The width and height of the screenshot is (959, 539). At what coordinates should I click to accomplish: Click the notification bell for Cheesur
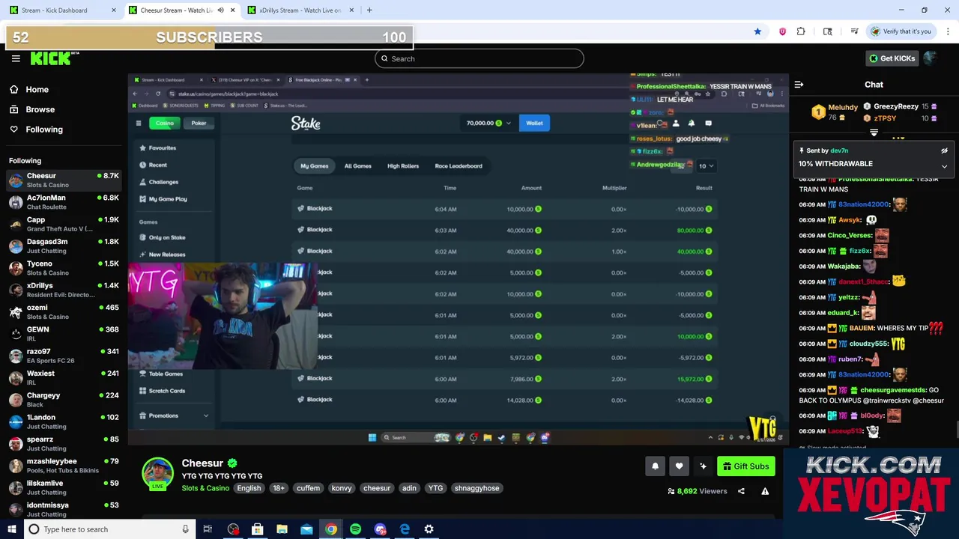[655, 466]
